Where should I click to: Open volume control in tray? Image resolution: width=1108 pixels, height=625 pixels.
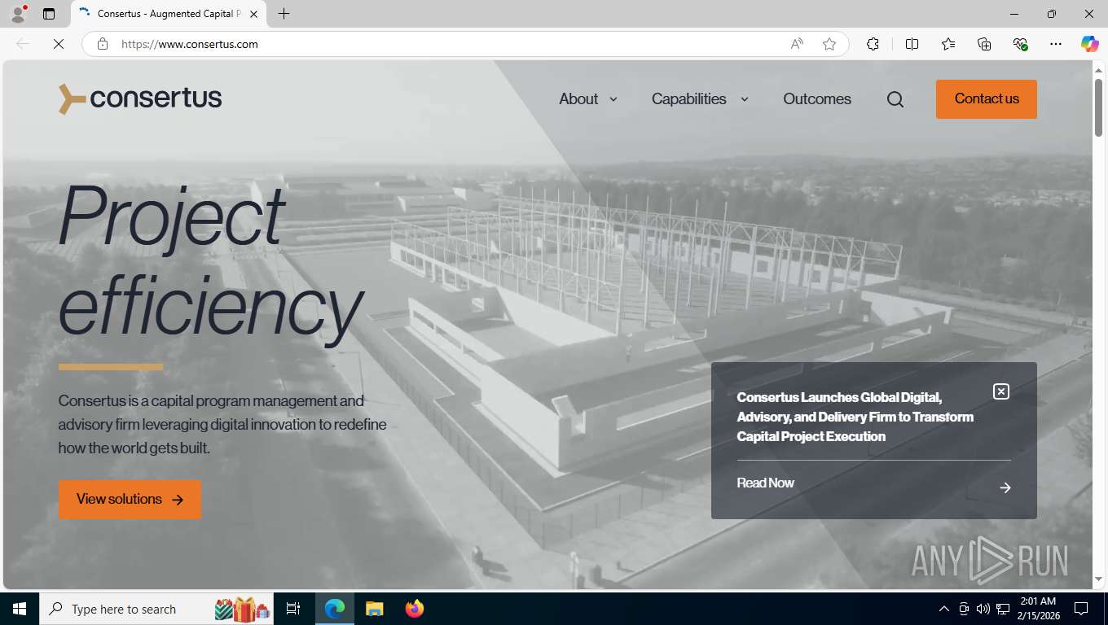click(x=983, y=609)
